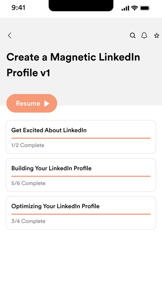The width and height of the screenshot is (162, 289).
Task: Favorite the course with the star icon
Action: [x=157, y=35]
